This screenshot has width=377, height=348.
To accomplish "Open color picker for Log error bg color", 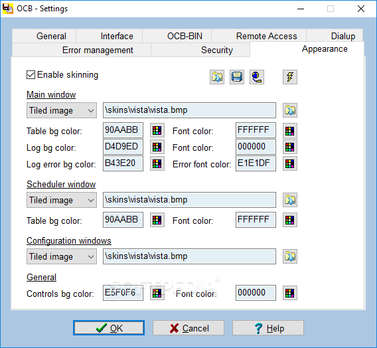I will 157,163.
